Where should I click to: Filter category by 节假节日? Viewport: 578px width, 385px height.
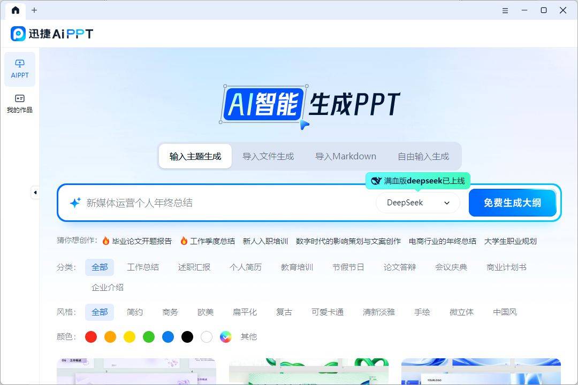pos(348,267)
